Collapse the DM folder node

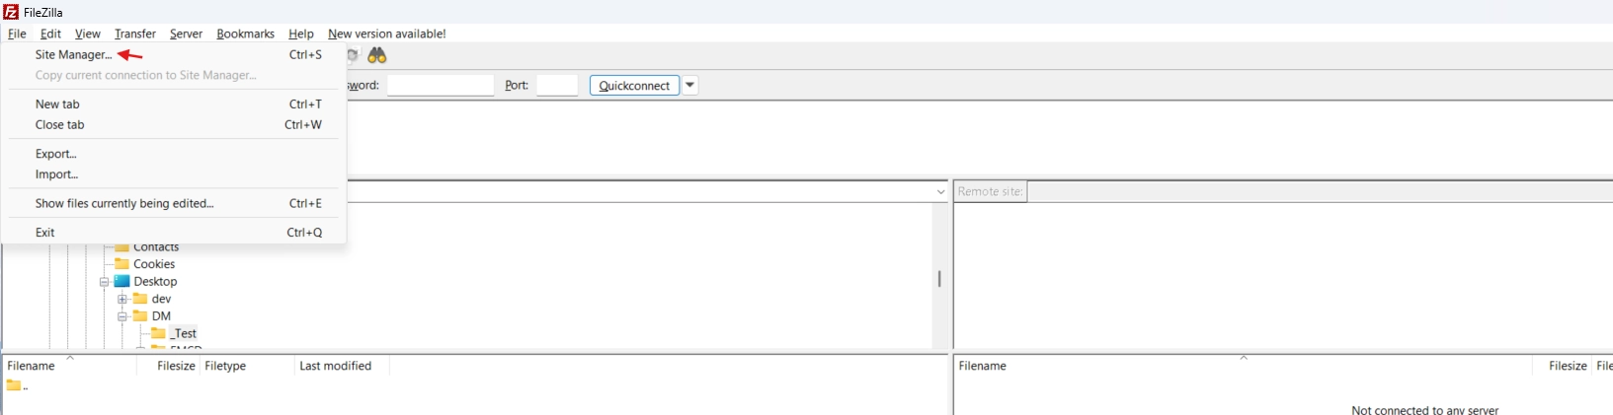coord(122,316)
